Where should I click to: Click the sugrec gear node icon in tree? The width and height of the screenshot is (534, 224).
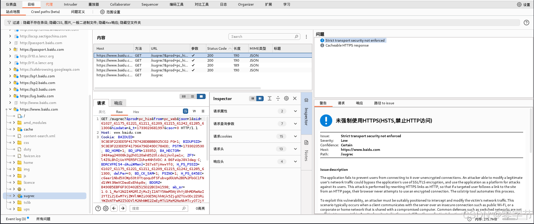[20, 196]
